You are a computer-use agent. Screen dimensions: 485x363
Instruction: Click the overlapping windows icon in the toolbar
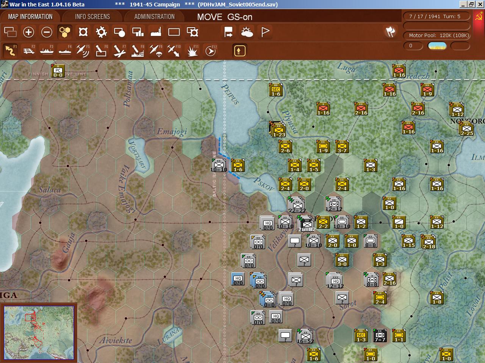click(10, 32)
